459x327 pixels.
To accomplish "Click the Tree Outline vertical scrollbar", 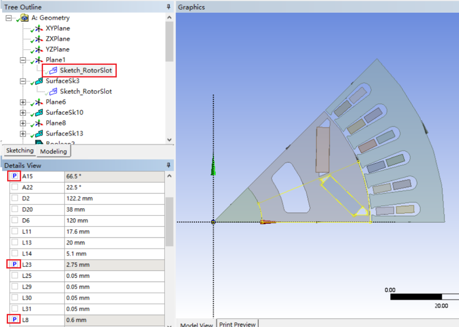I will pyautogui.click(x=169, y=42).
